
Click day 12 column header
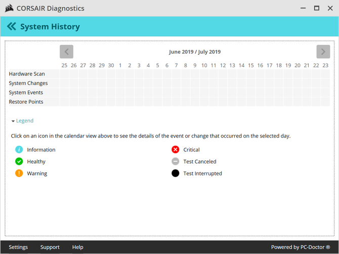223,65
